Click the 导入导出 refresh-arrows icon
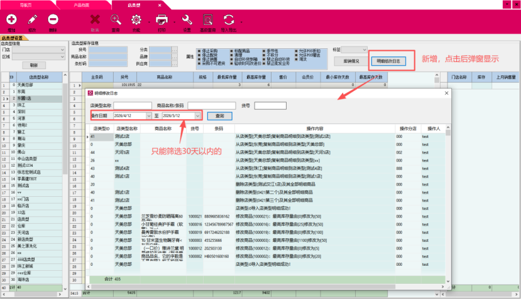Image resolution: width=521 pixels, height=299 pixels. (229, 19)
